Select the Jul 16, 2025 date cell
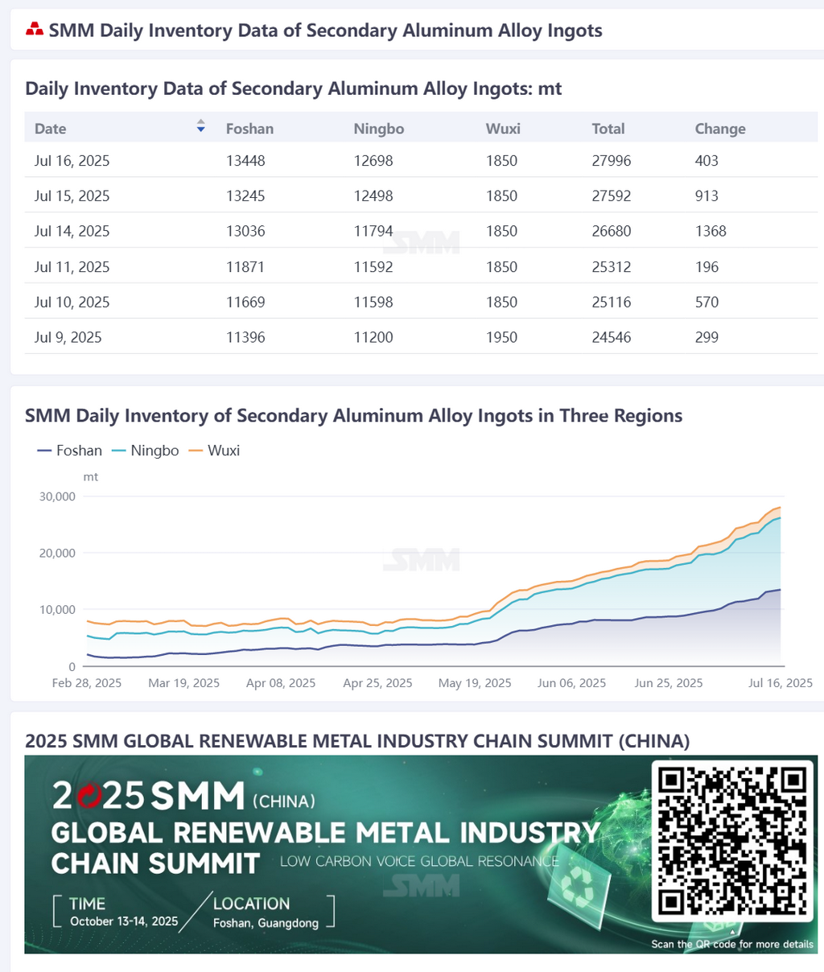 point(72,161)
